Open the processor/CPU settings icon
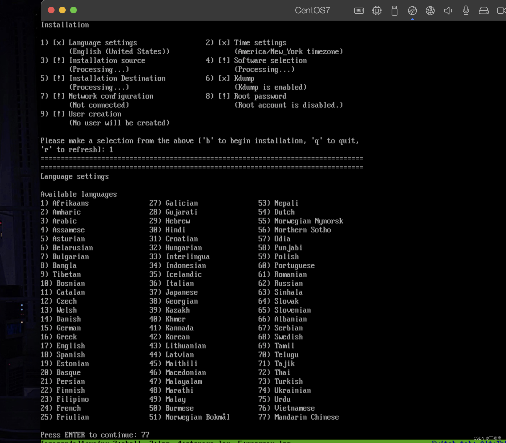 (377, 11)
